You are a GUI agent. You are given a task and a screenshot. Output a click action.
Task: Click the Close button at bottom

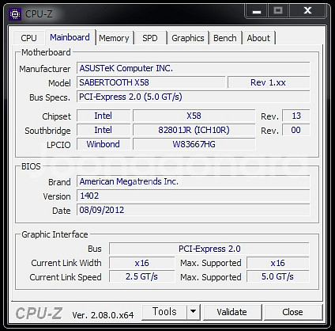292,312
